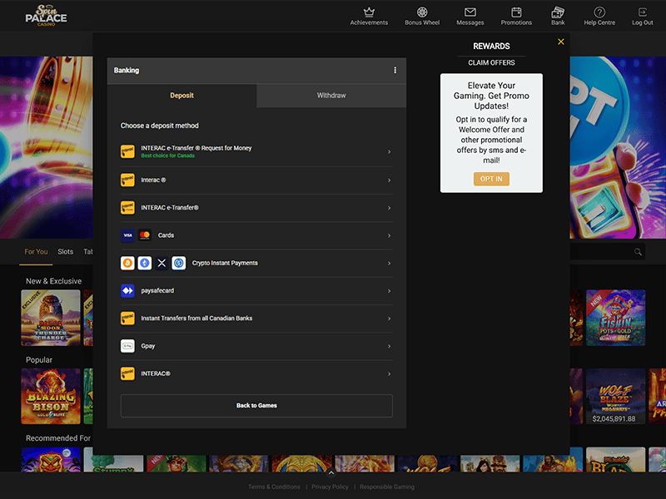Open Messages envelope icon
Image resolution: width=666 pixels, height=499 pixels.
coord(470,12)
